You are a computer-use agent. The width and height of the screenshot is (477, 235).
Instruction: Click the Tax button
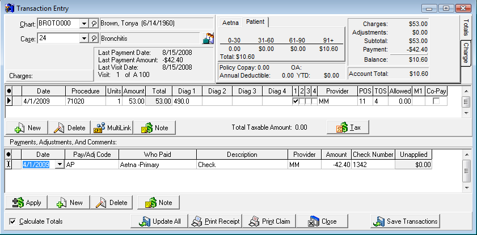tap(348, 127)
